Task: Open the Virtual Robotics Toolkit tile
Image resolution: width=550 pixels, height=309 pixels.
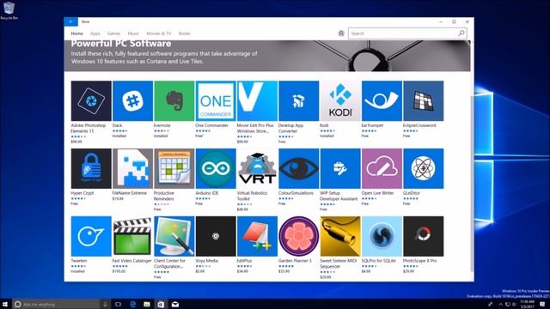Action: click(x=257, y=168)
